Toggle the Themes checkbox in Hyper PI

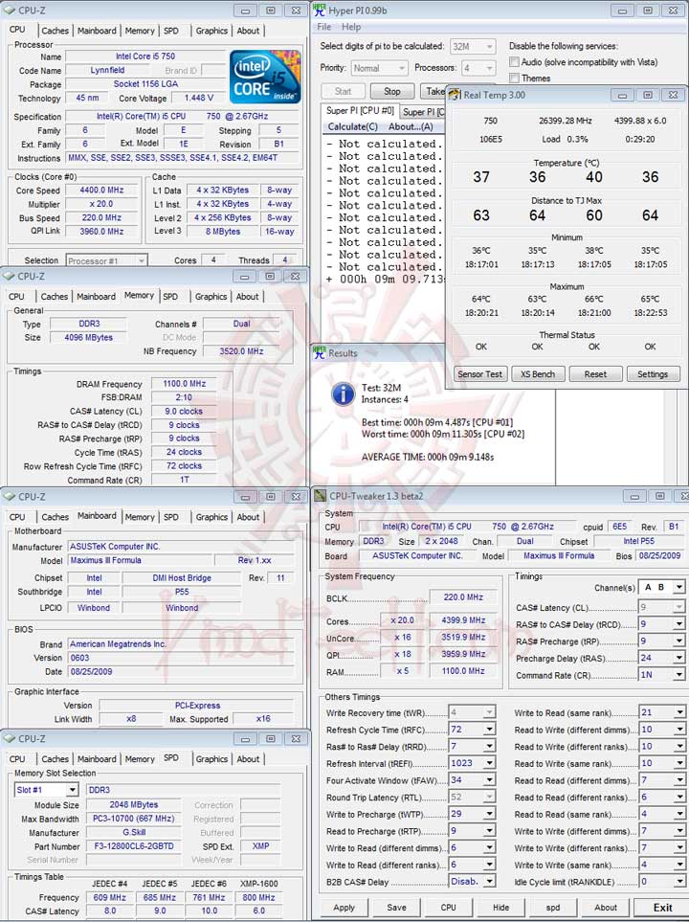coord(514,78)
